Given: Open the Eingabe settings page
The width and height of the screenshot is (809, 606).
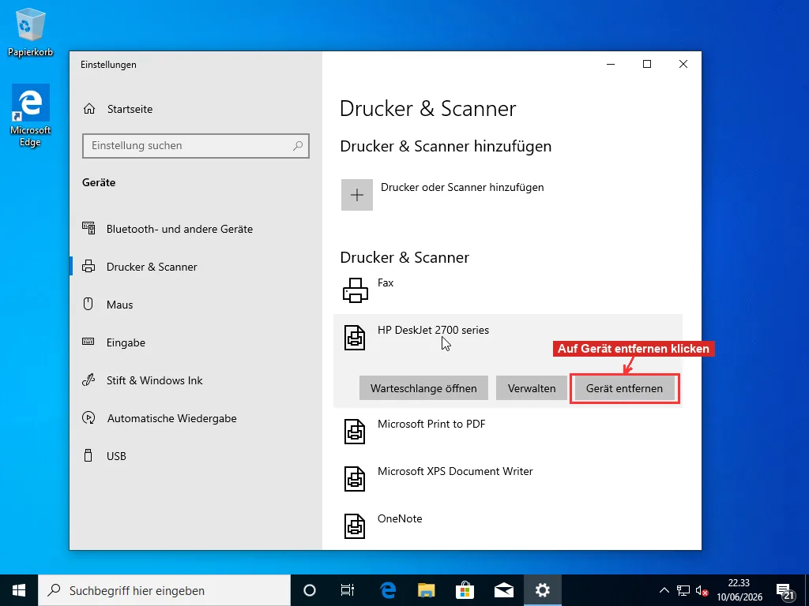Looking at the screenshot, I should (126, 342).
